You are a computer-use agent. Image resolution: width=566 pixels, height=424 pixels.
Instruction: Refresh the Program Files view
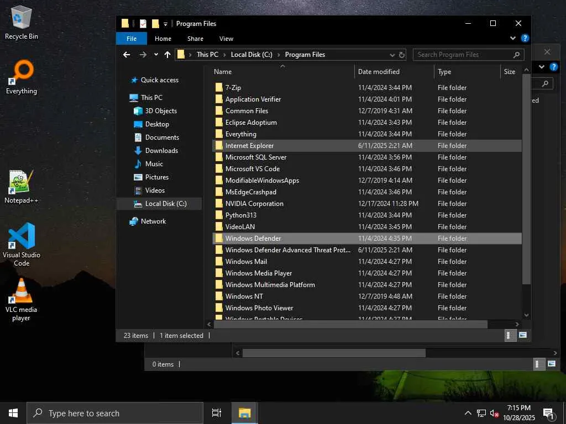[x=401, y=55]
